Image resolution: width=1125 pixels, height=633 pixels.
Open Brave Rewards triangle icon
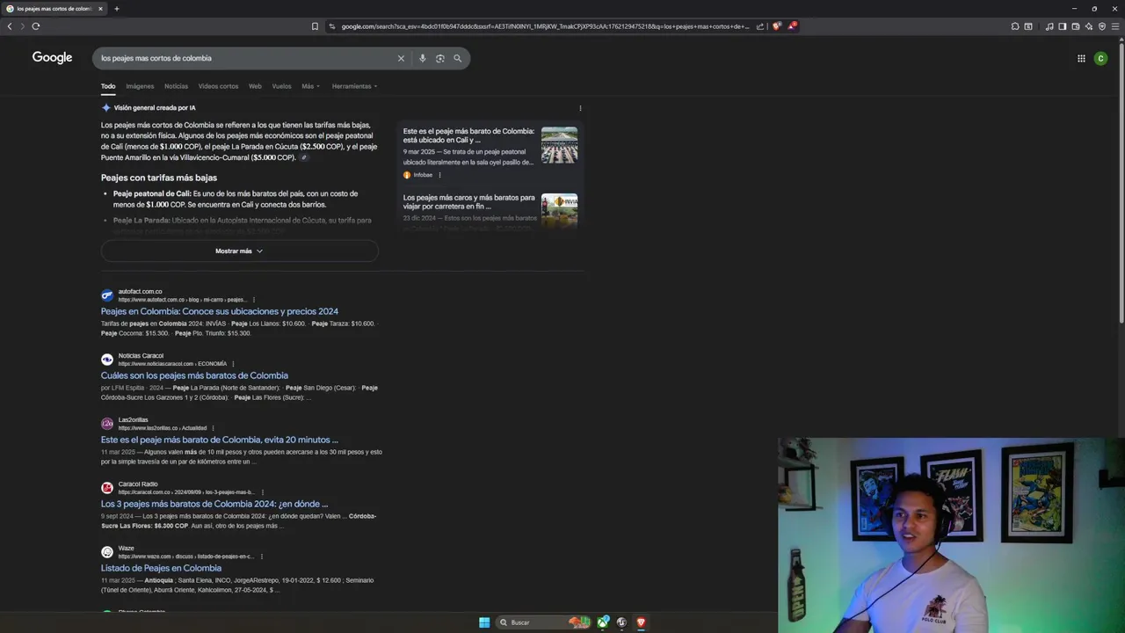(x=792, y=26)
